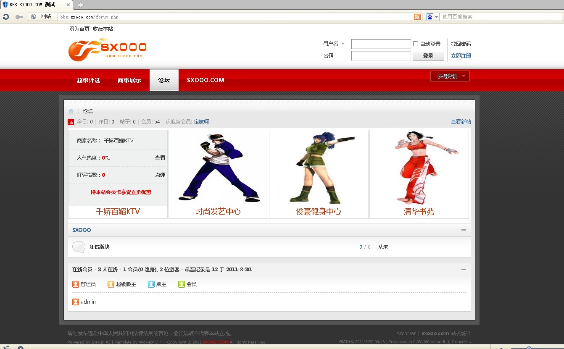The width and height of the screenshot is (564, 349).
Task: Open the 超级评选 nav item
Action: point(89,80)
